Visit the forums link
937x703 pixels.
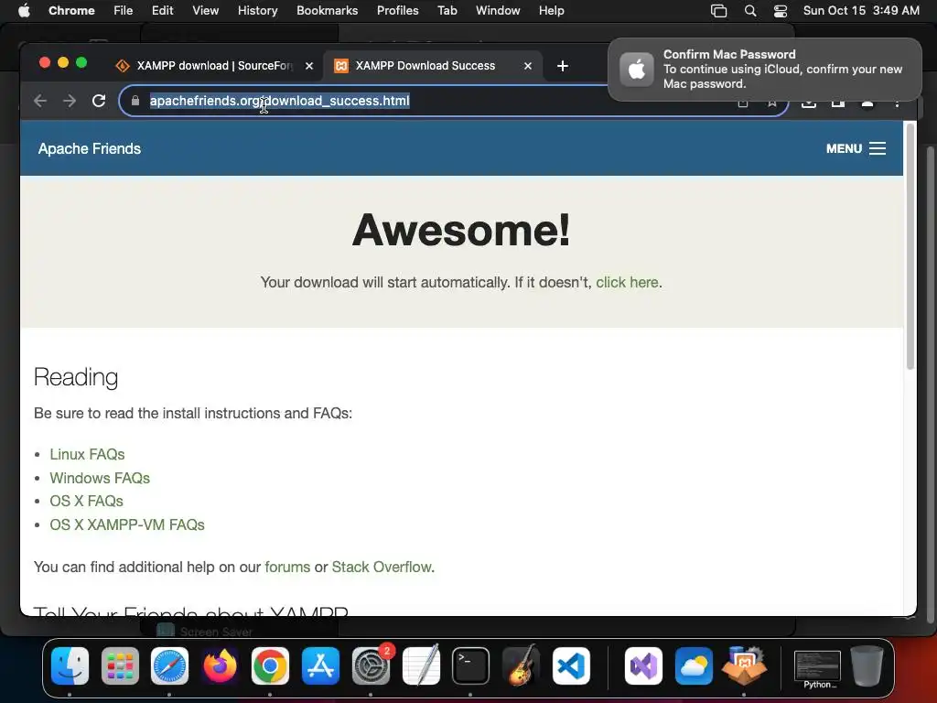287,567
